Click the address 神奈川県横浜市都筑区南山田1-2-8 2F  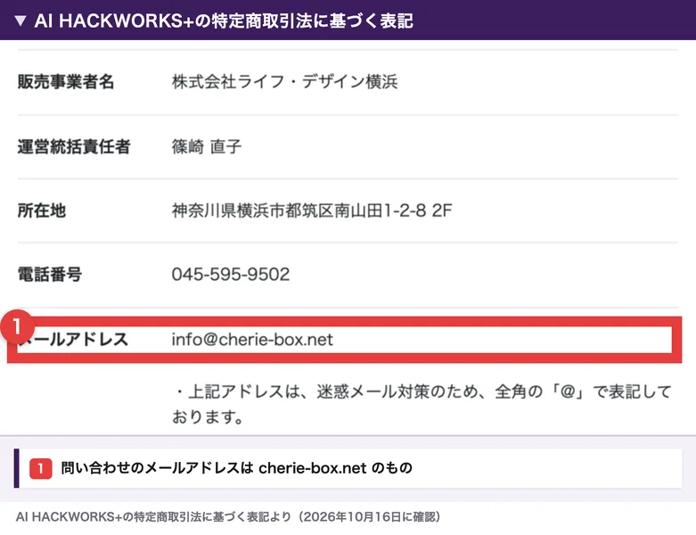[x=312, y=210]
